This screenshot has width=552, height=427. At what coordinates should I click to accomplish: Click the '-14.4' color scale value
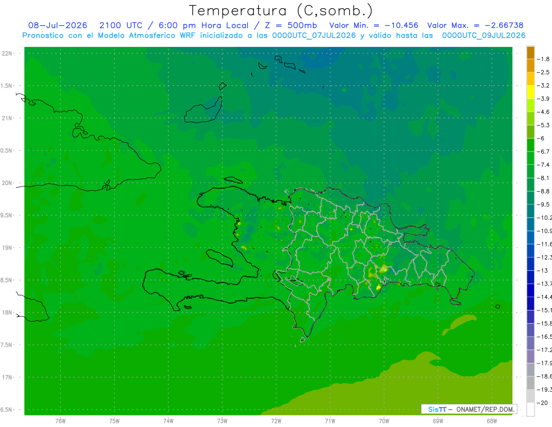(x=543, y=297)
